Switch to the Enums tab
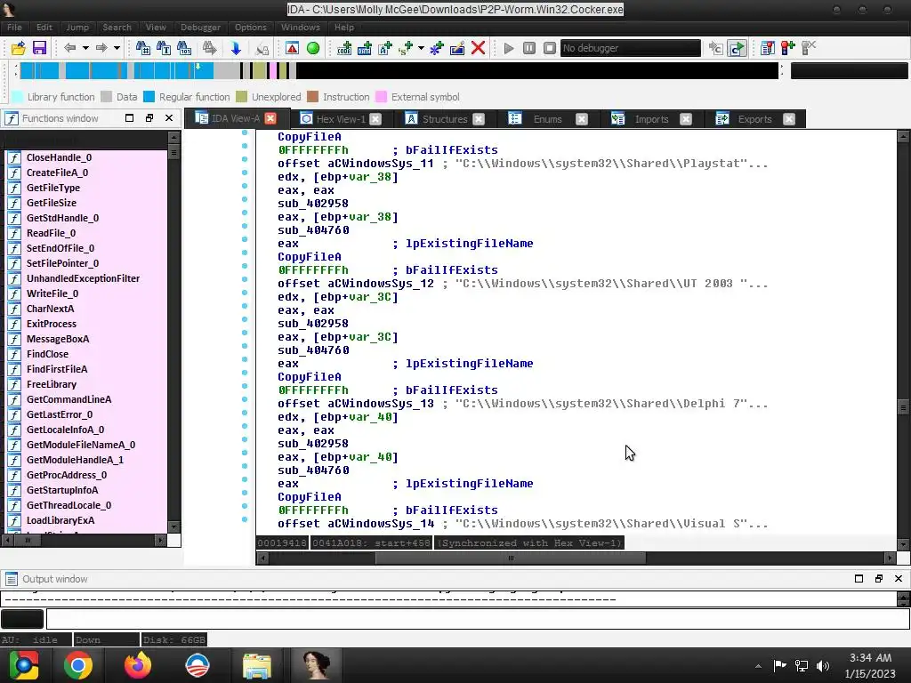Image resolution: width=911 pixels, height=683 pixels. (547, 119)
